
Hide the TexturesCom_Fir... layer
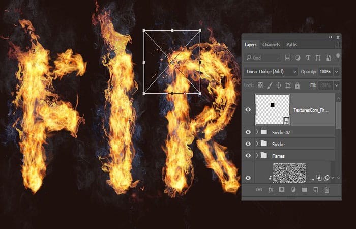click(x=248, y=110)
